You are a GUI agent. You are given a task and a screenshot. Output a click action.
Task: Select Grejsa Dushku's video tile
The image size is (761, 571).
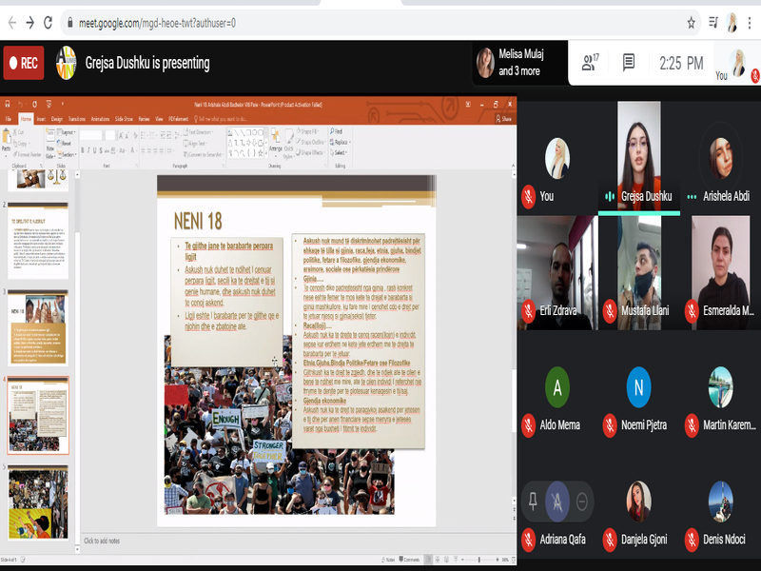pos(638,152)
